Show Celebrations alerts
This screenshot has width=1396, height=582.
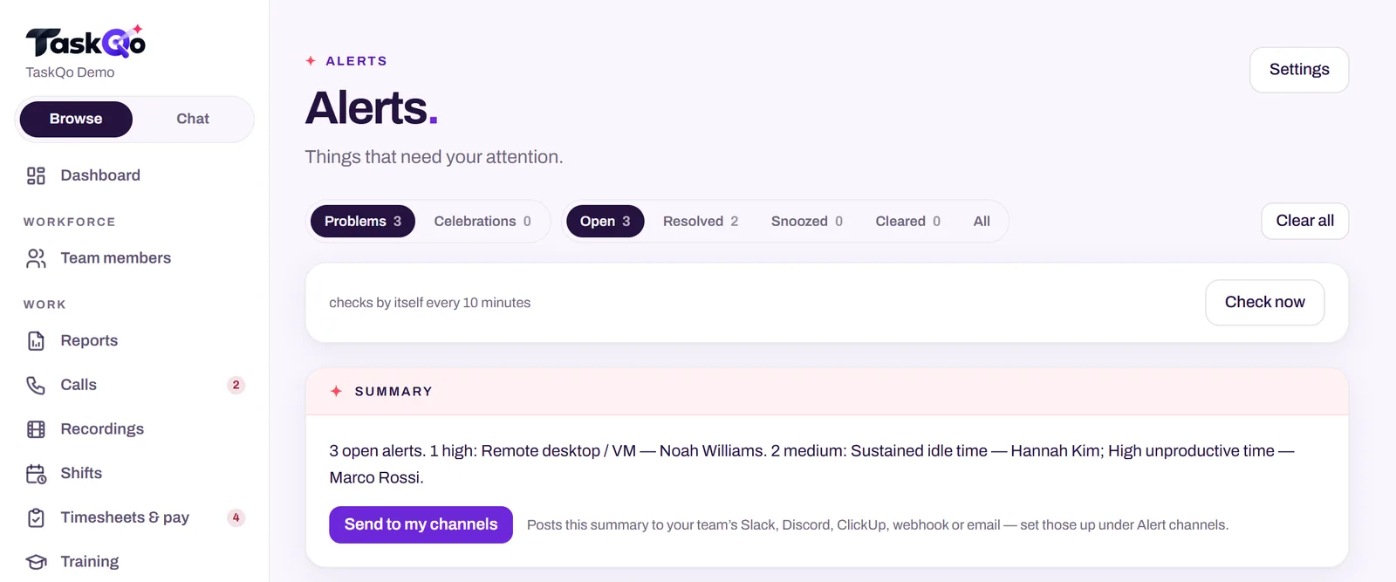(482, 222)
